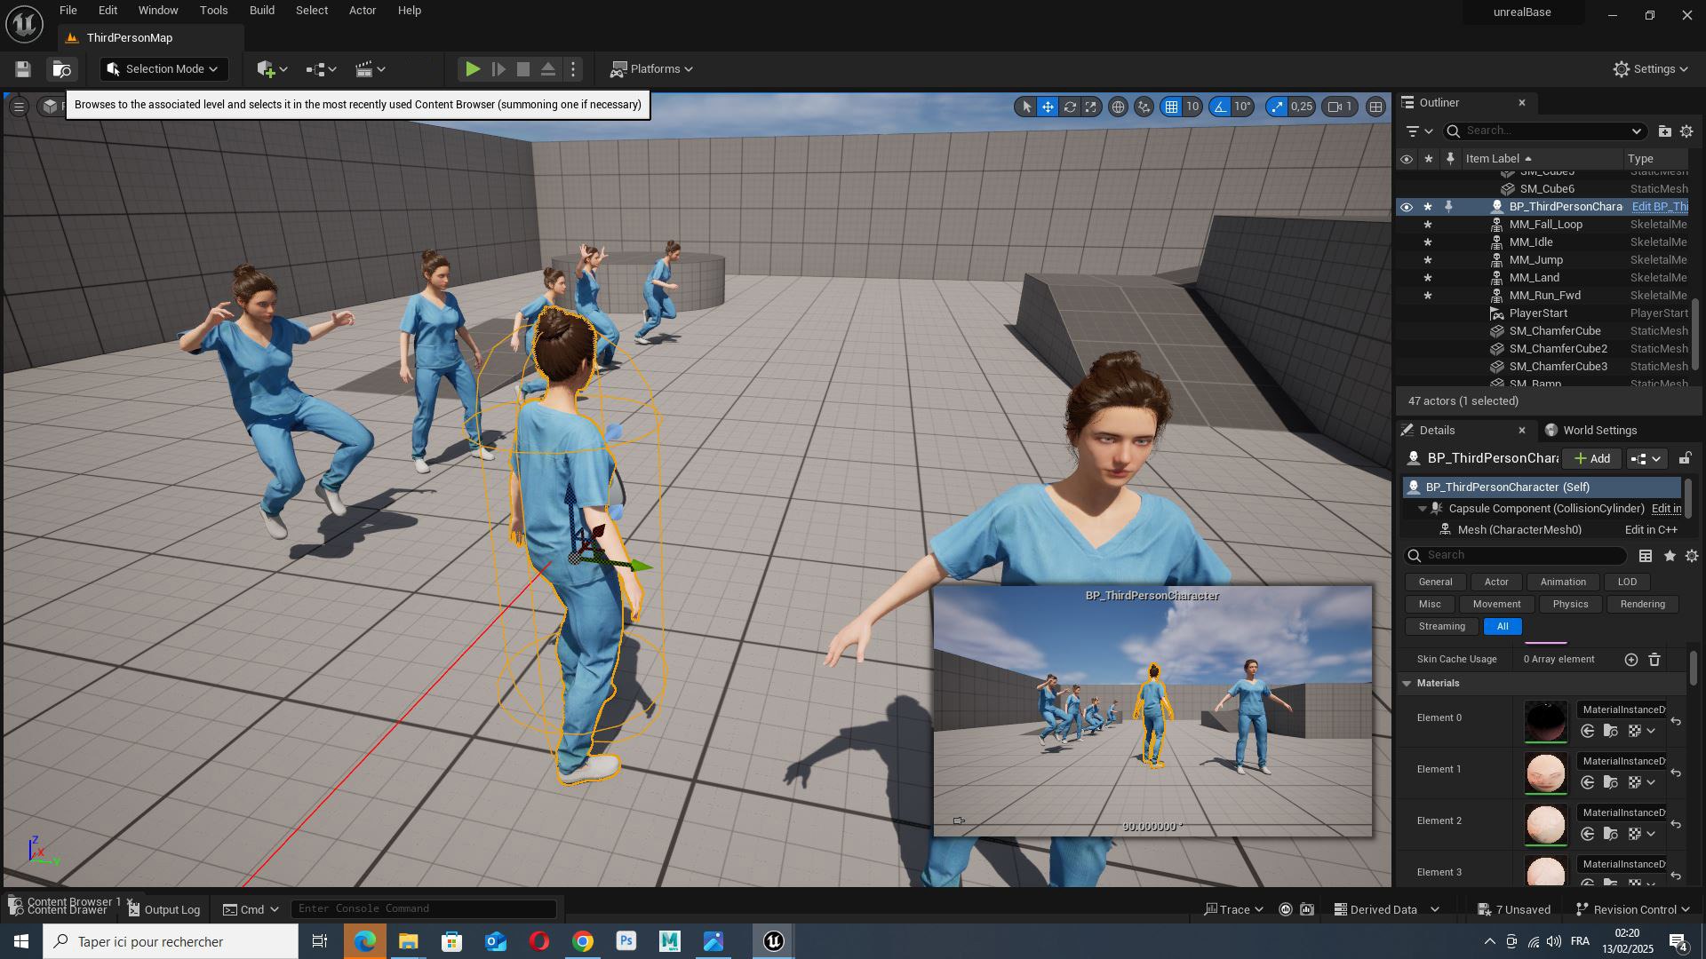The image size is (1706, 959).
Task: Open the grid snap value 10
Action: click(1192, 107)
